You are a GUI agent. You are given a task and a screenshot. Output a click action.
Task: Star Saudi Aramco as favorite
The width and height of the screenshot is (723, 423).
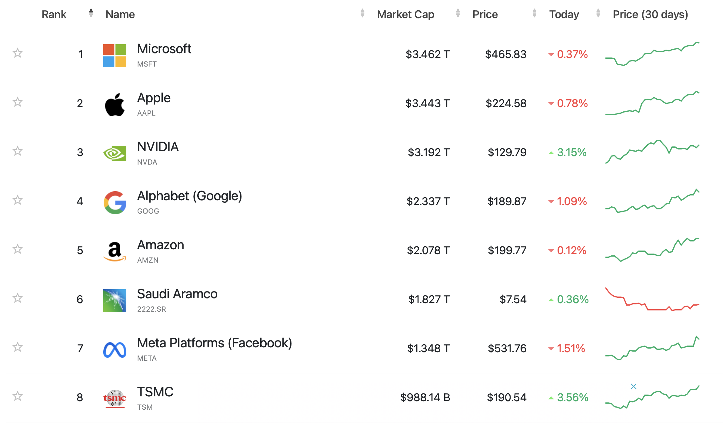tap(18, 298)
